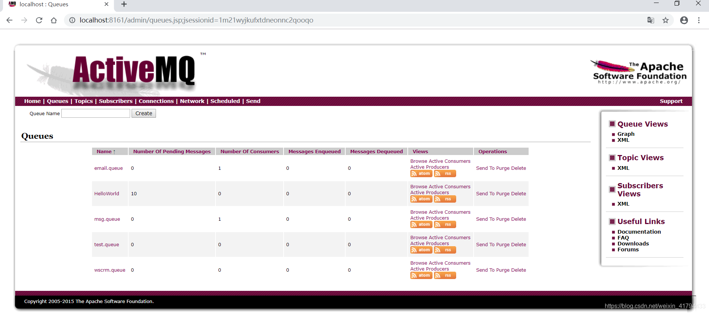
Task: Click the Messages Enqueued column header
Action: [x=315, y=152]
